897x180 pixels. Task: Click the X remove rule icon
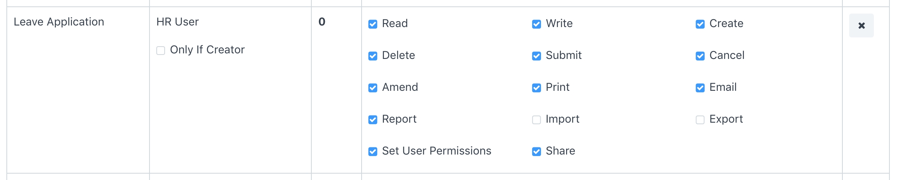861,25
